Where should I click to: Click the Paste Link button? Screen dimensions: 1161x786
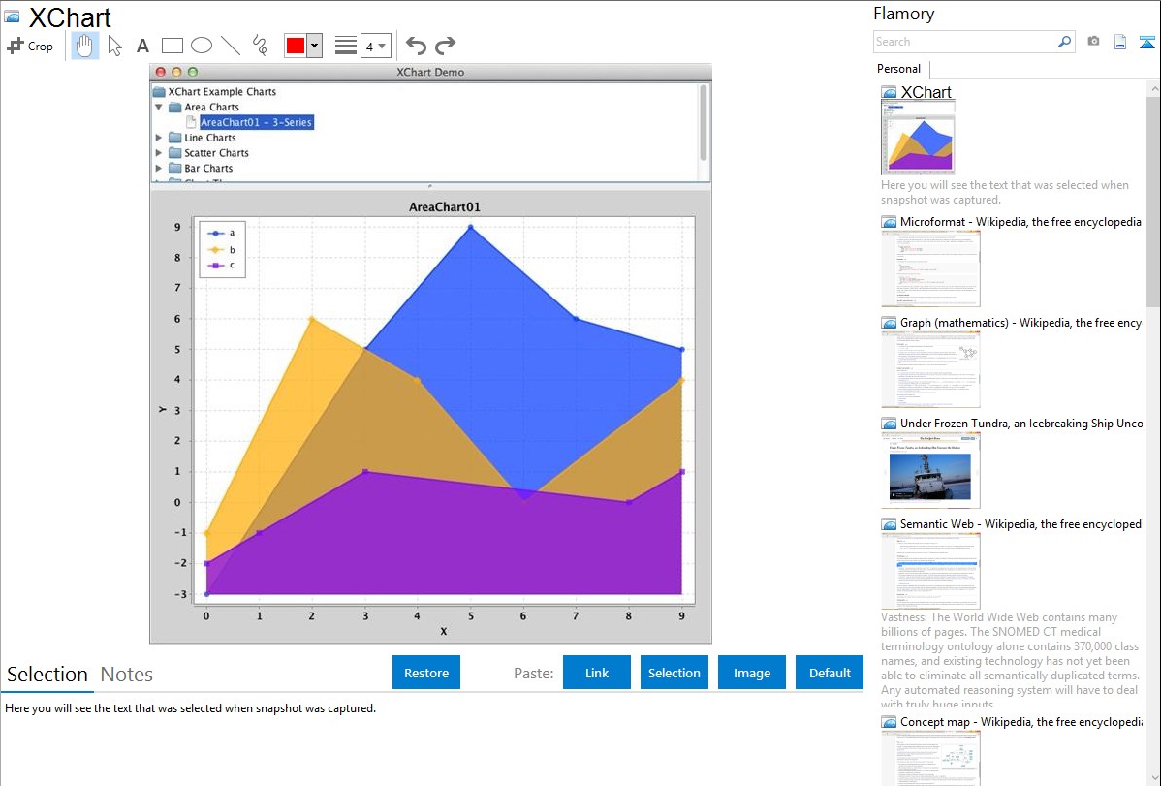point(597,673)
